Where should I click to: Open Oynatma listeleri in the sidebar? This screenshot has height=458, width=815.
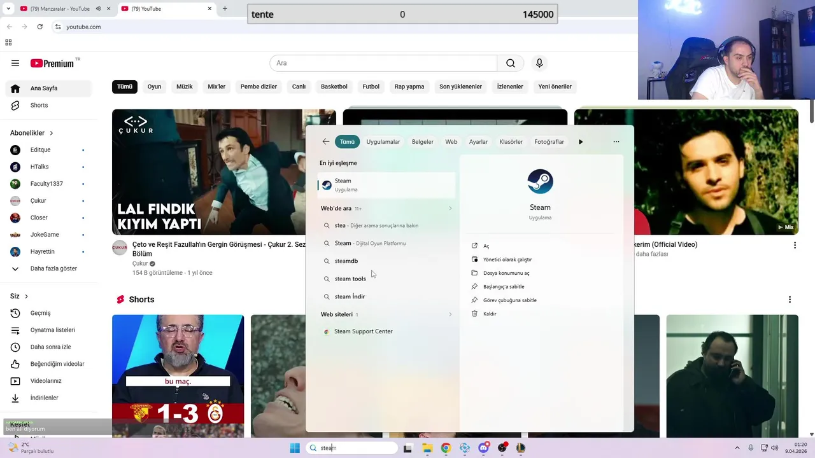click(48, 330)
